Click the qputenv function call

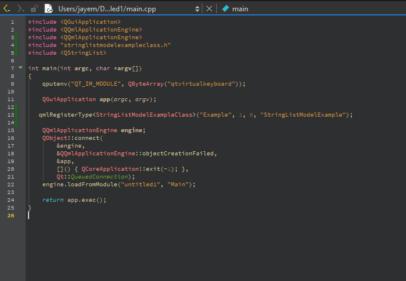55,84
